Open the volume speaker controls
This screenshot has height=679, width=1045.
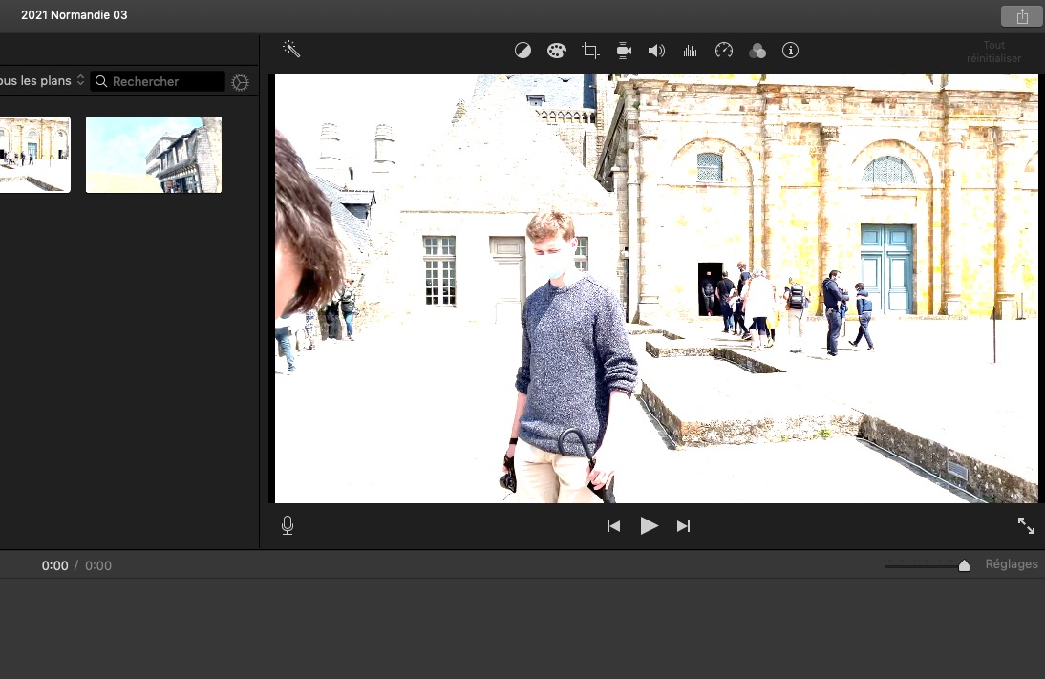point(656,51)
